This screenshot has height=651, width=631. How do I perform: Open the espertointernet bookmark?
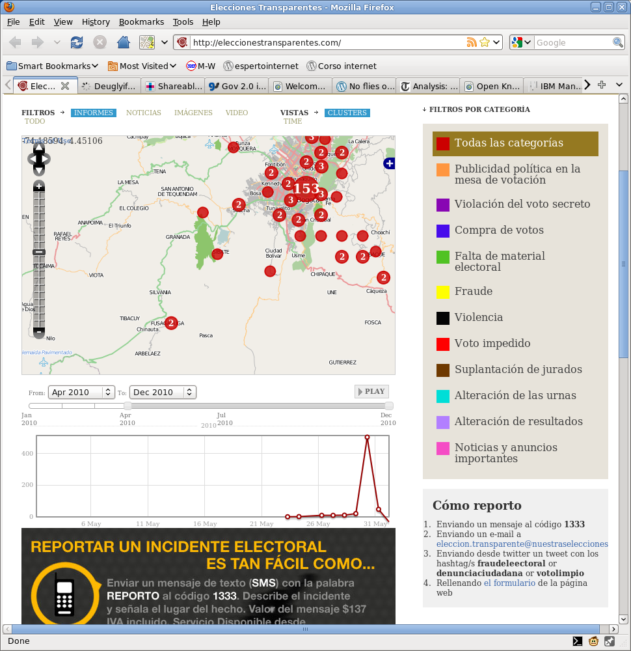(x=261, y=66)
